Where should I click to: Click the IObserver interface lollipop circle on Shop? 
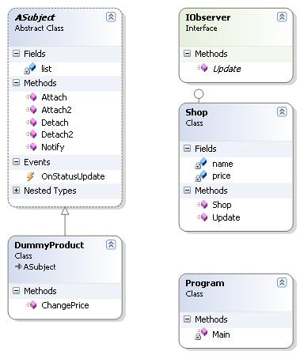[199, 94]
